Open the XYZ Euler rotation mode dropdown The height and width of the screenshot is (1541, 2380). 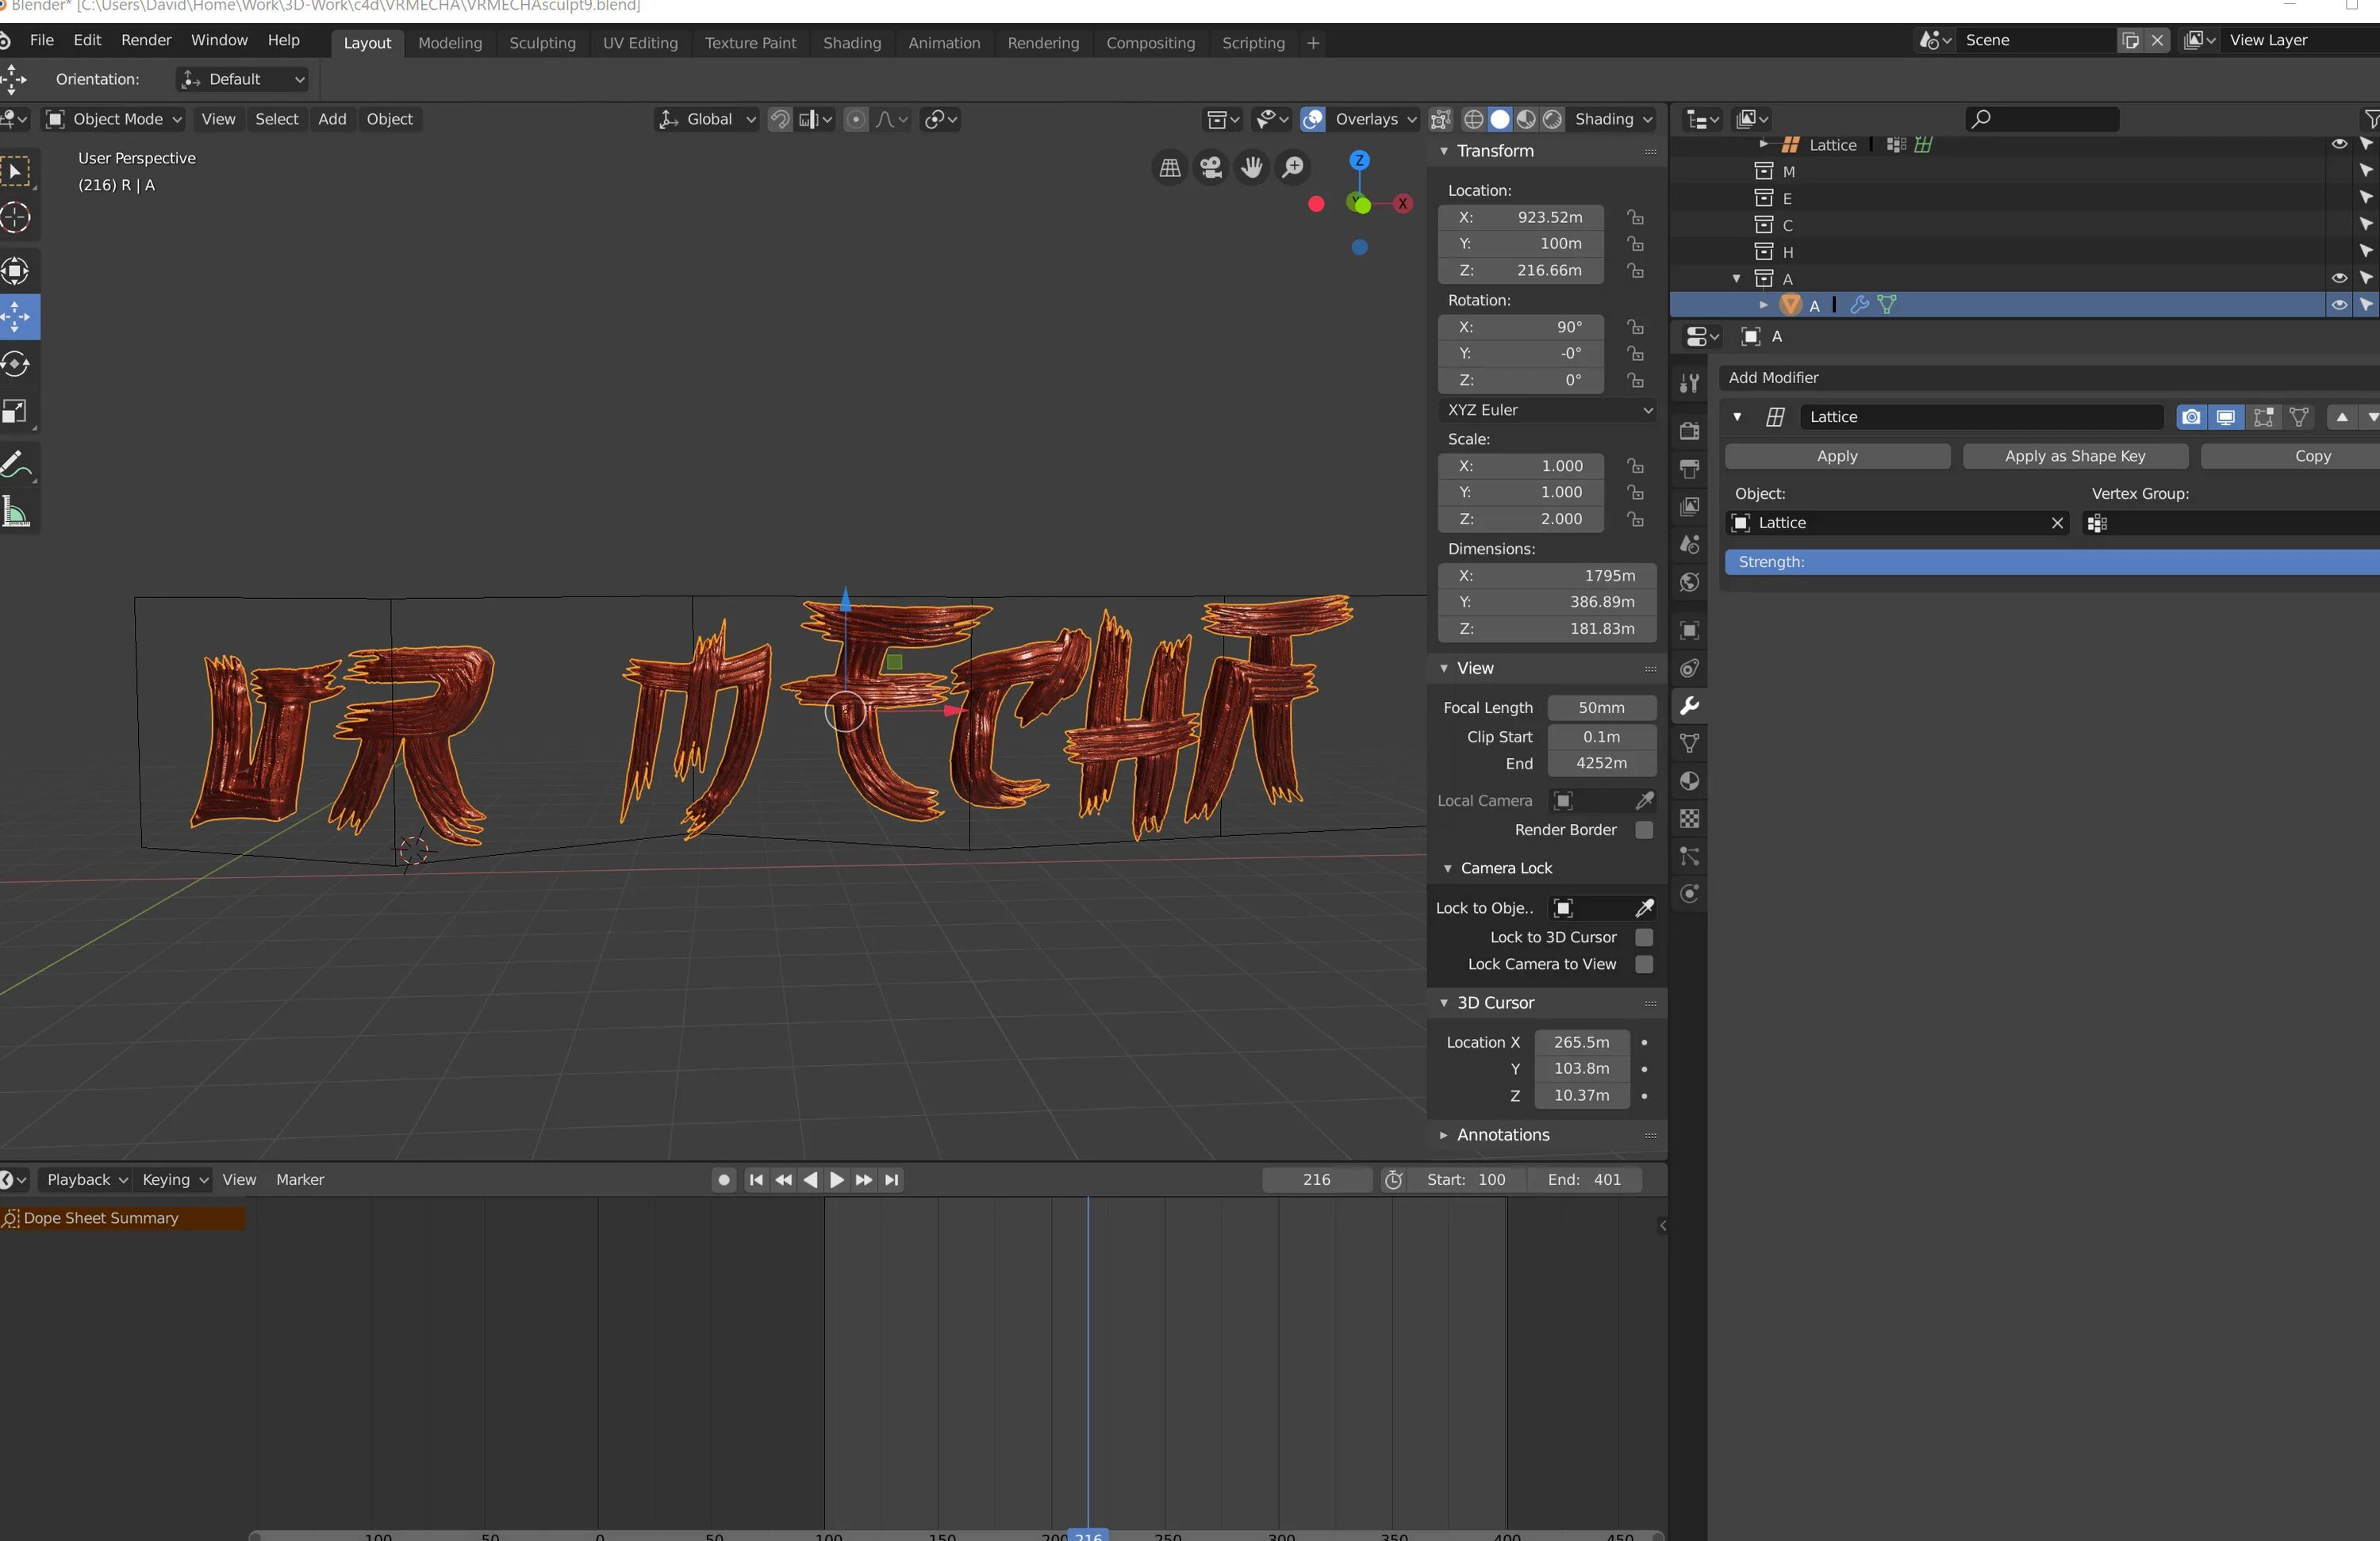(x=1547, y=410)
